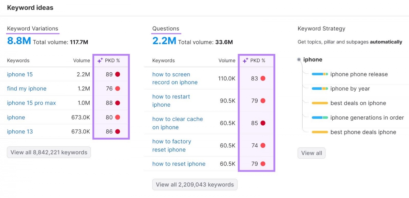409x198 pixels.
Task: Sort keywords by the Volume column
Action: tap(81, 60)
